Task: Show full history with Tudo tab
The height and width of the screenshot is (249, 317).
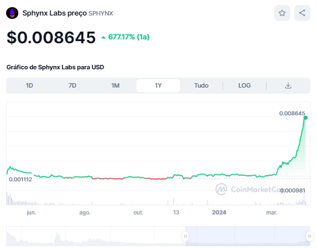Action: click(202, 85)
